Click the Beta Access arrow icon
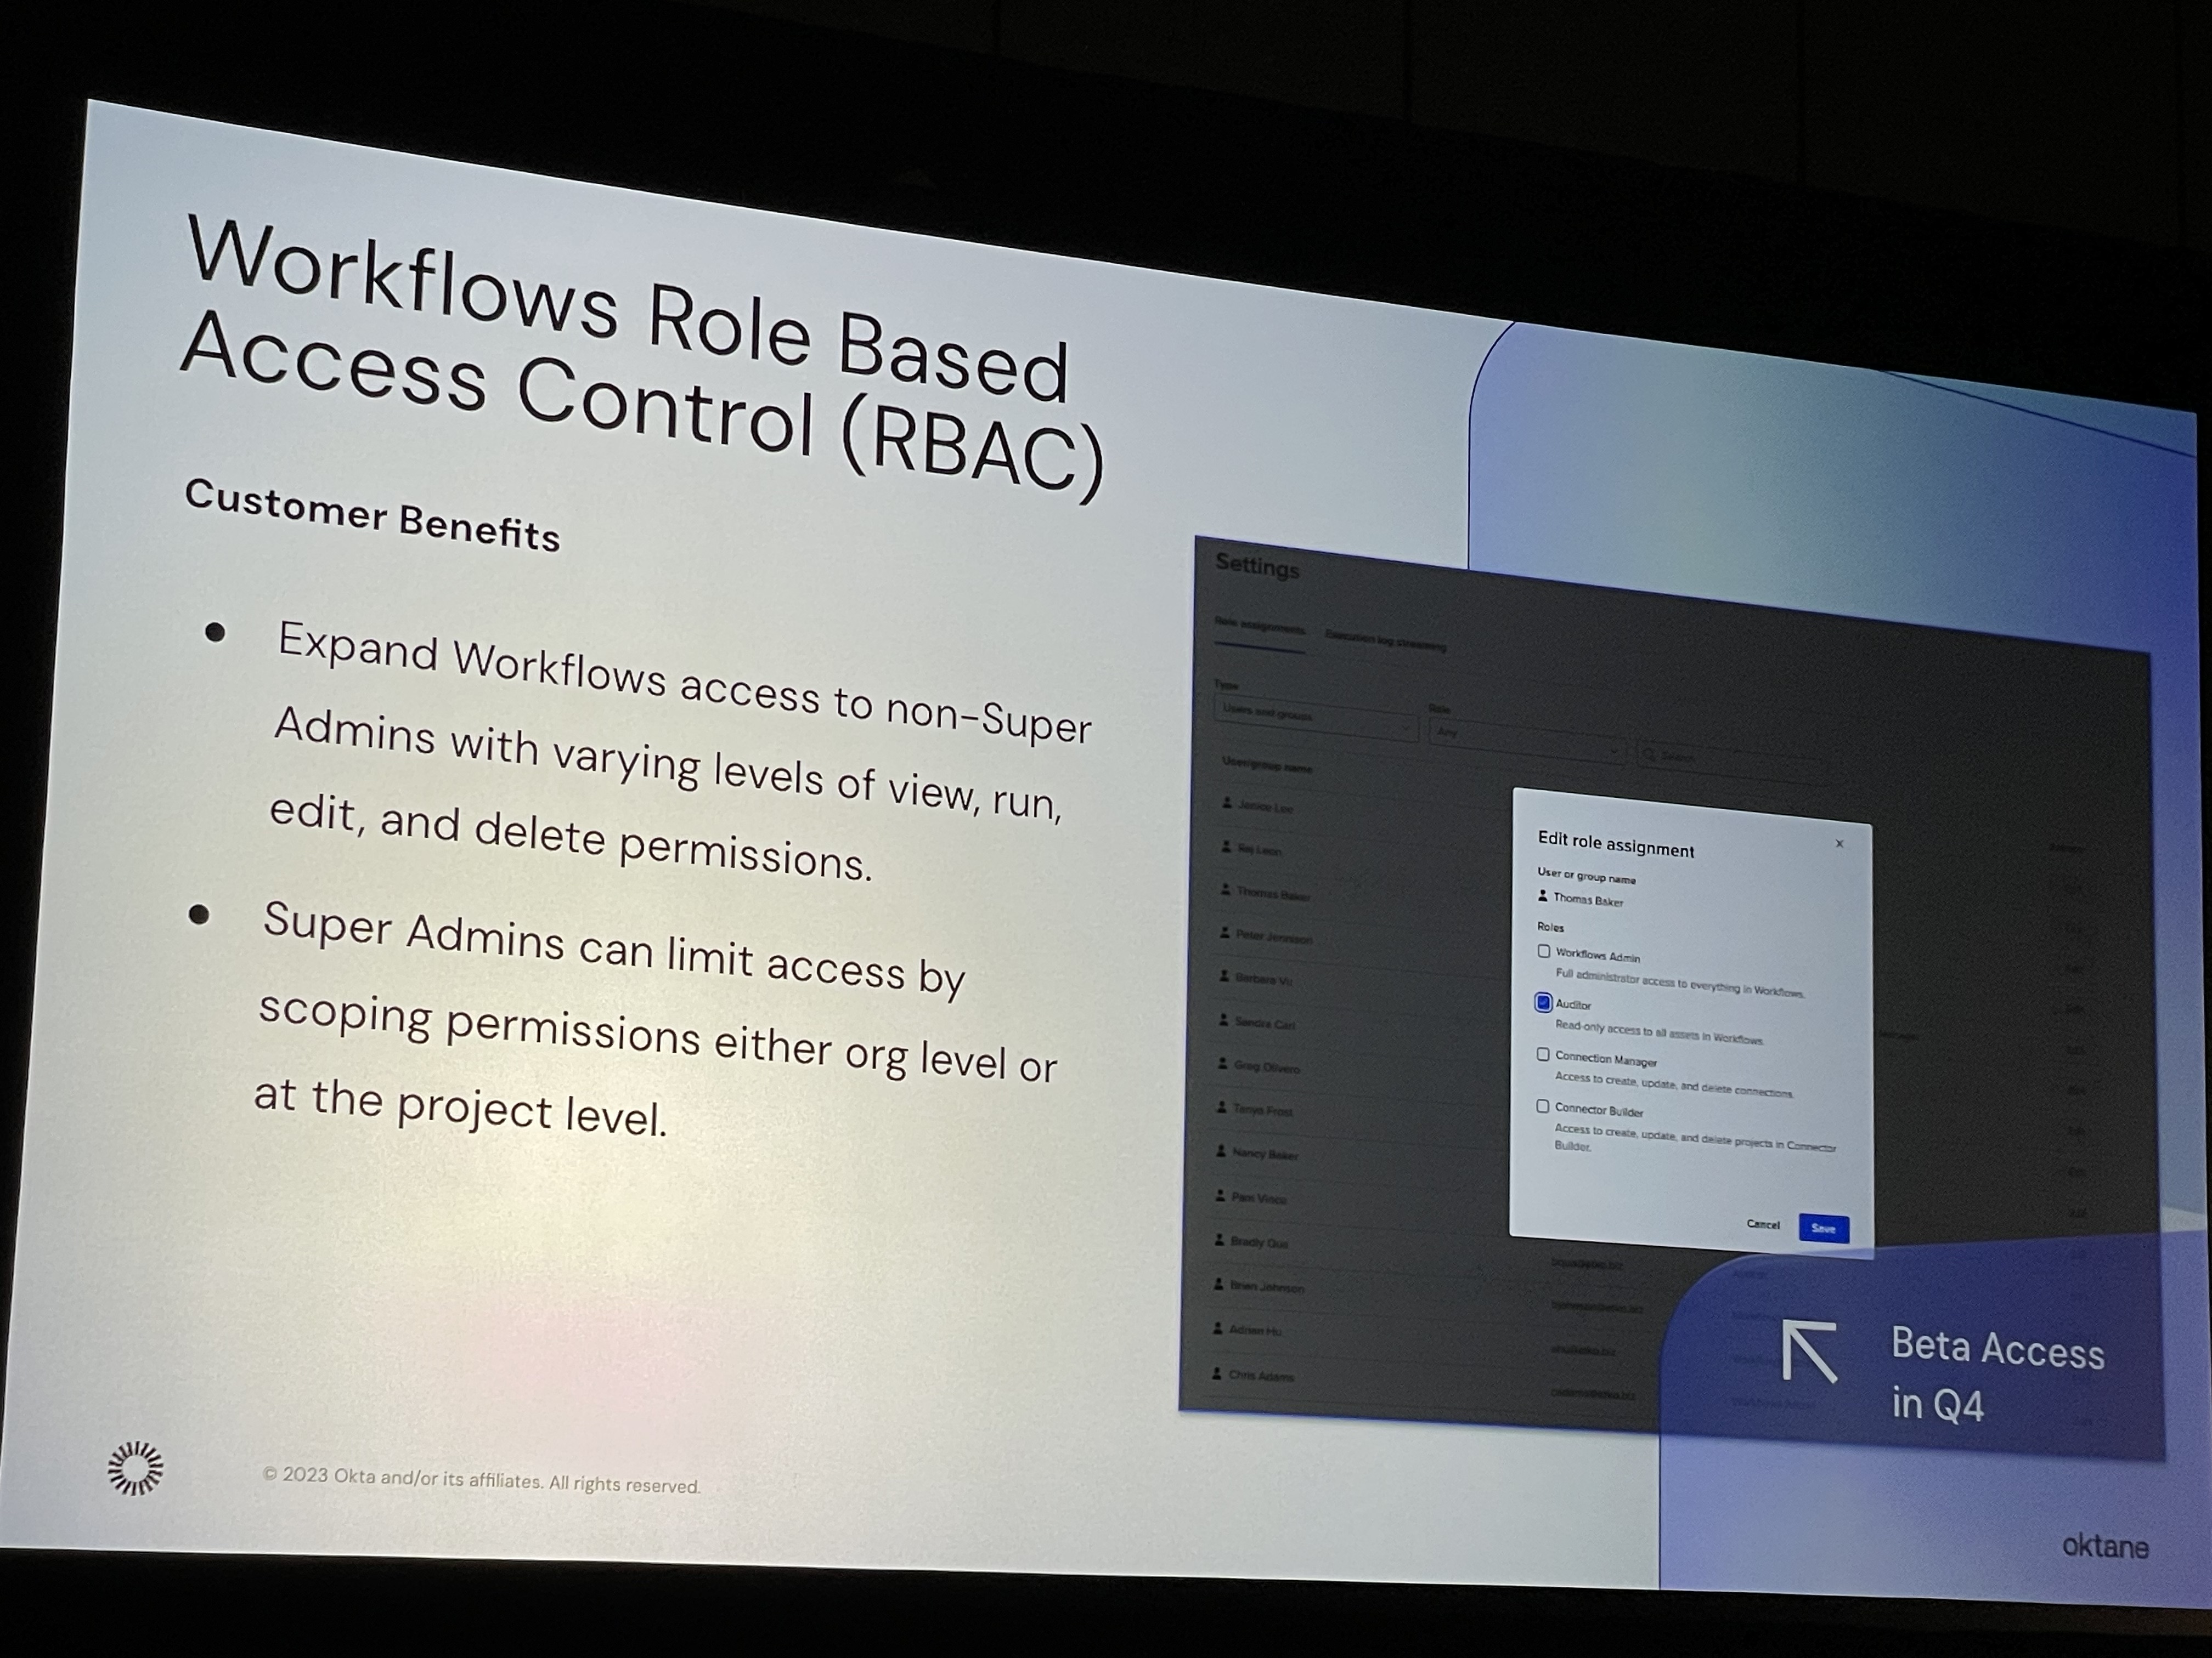Viewport: 2212px width, 1658px height. click(1809, 1351)
